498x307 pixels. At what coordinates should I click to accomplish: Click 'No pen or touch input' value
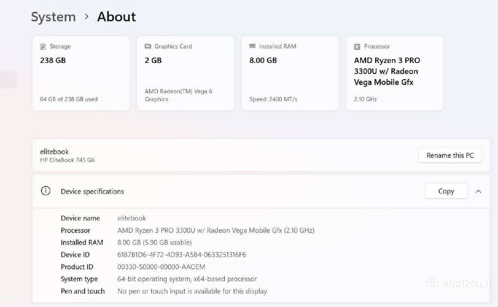coord(193,291)
